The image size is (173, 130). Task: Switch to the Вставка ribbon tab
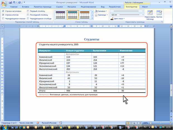[x=25, y=7]
